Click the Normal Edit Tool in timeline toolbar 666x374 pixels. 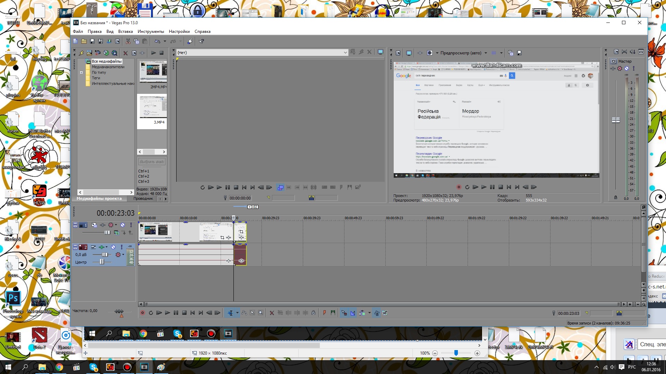(x=230, y=313)
